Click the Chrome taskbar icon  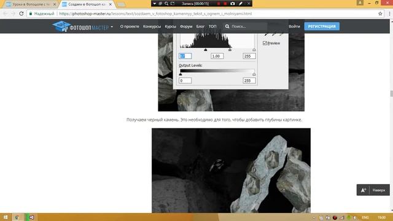click(x=18, y=217)
